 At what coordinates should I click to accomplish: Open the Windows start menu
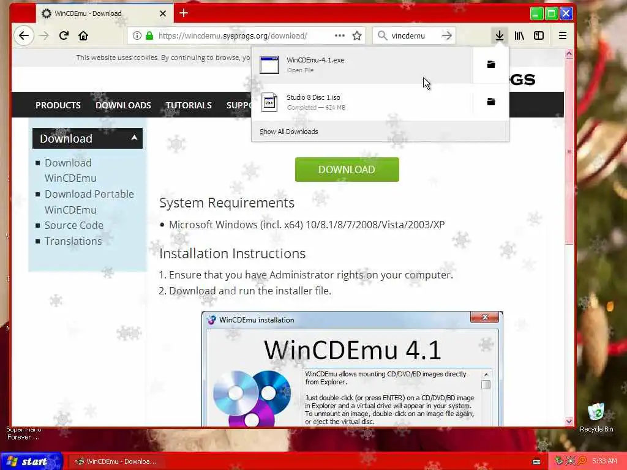point(31,461)
